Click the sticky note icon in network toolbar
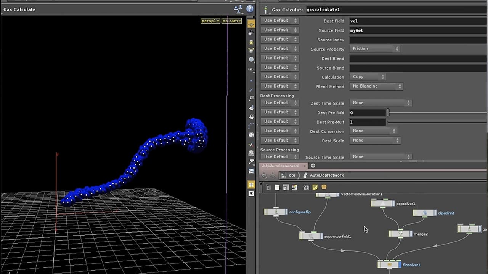Image resolution: width=488 pixels, height=274 pixels. (315, 187)
